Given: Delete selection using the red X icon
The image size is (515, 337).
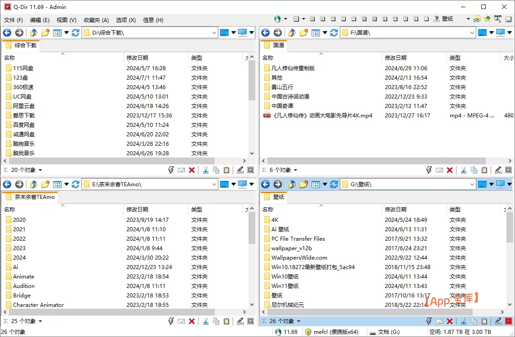Looking at the screenshot, I should tap(191, 170).
